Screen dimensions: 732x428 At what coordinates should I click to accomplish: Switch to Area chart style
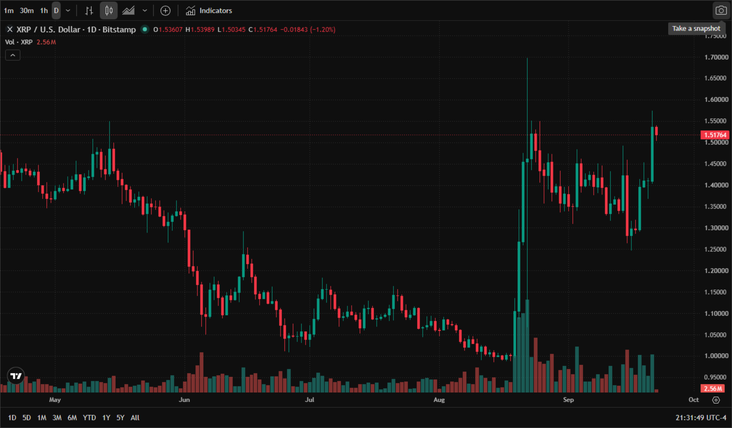pyautogui.click(x=128, y=11)
